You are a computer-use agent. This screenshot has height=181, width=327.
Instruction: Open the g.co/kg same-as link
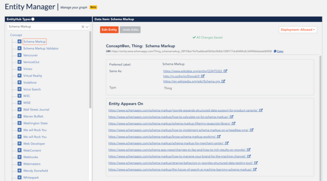tap(182, 76)
